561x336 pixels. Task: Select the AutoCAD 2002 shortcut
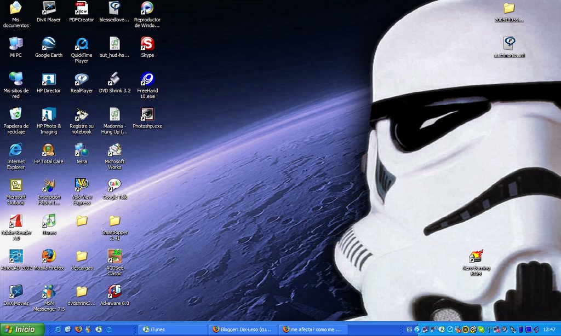tap(16, 256)
